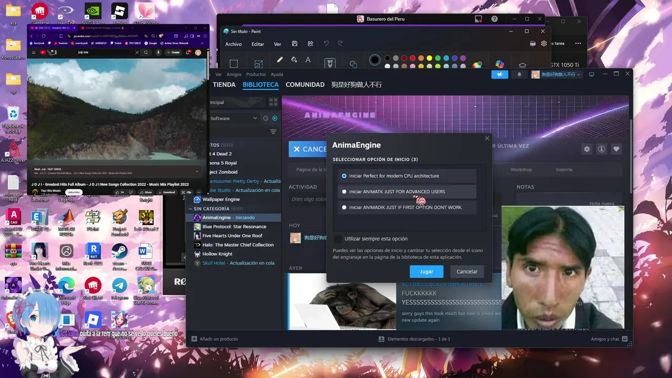The height and width of the screenshot is (378, 672).
Task: Click the Paint share icon
Action: coord(310,44)
